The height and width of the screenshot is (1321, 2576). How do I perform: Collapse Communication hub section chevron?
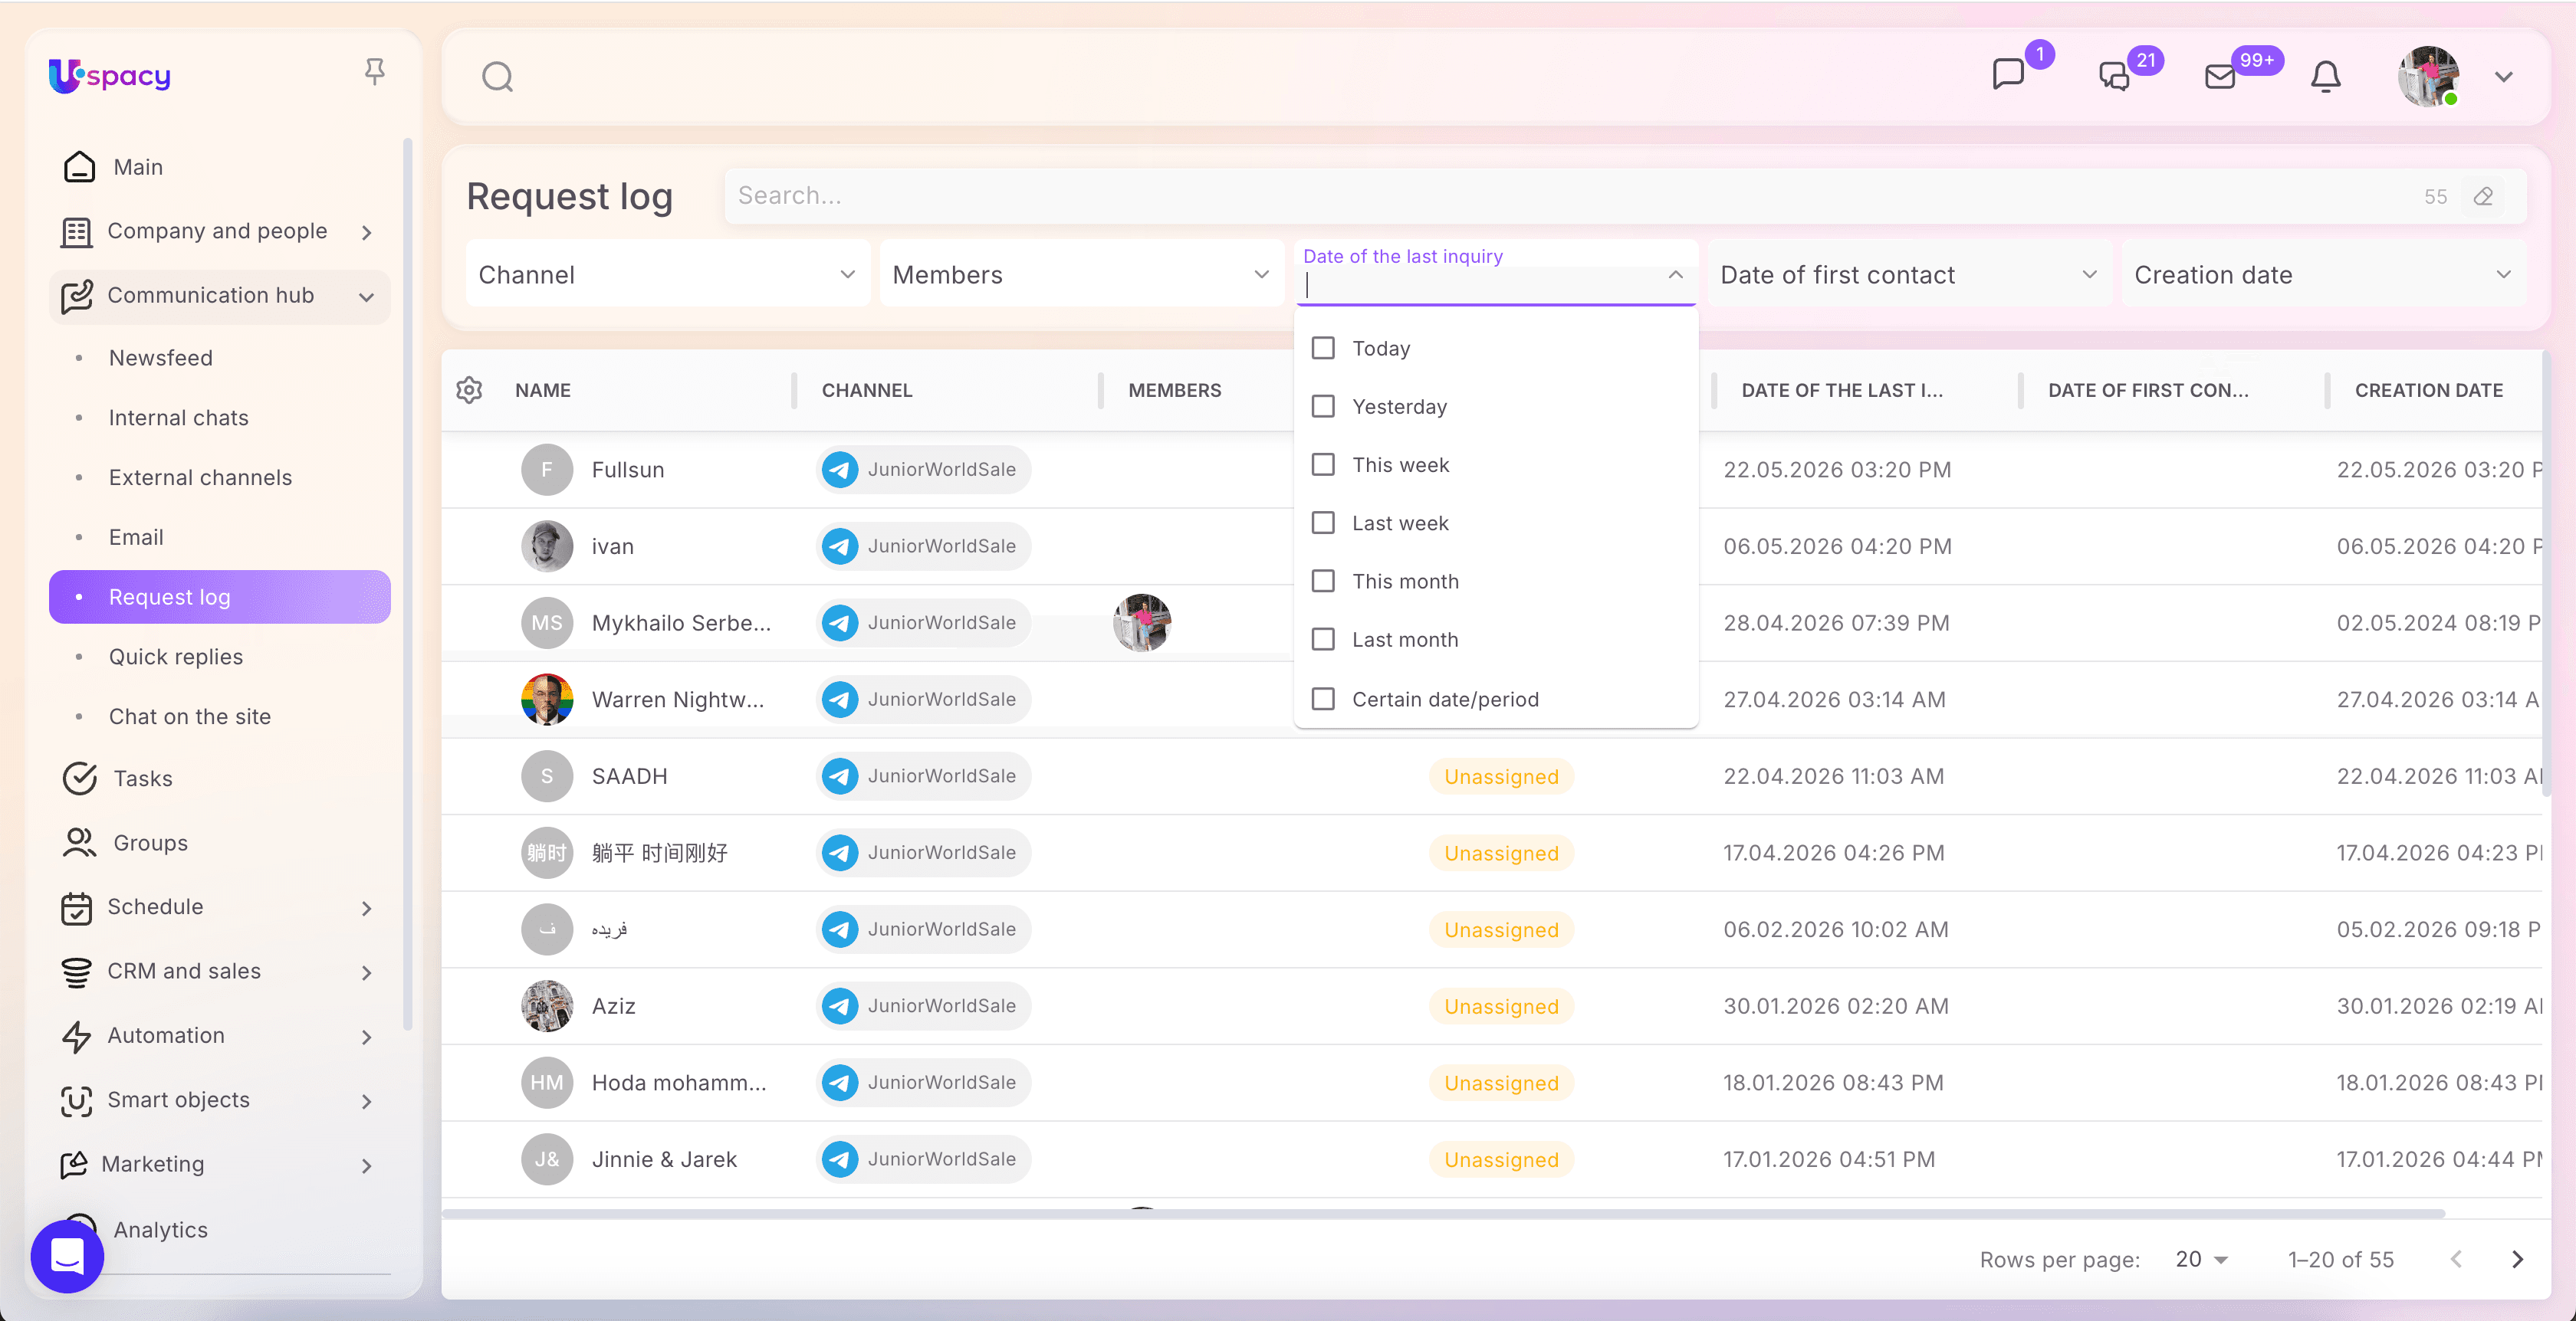[366, 297]
